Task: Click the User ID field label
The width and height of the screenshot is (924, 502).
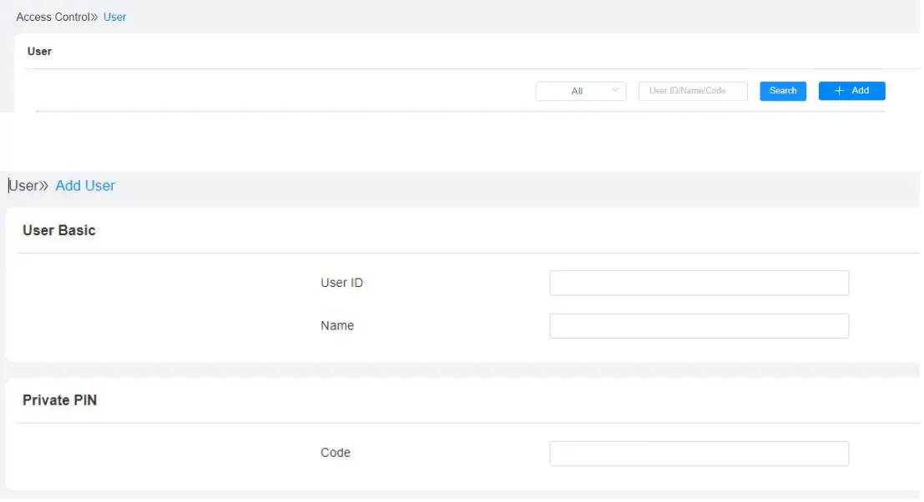Action: pos(341,283)
